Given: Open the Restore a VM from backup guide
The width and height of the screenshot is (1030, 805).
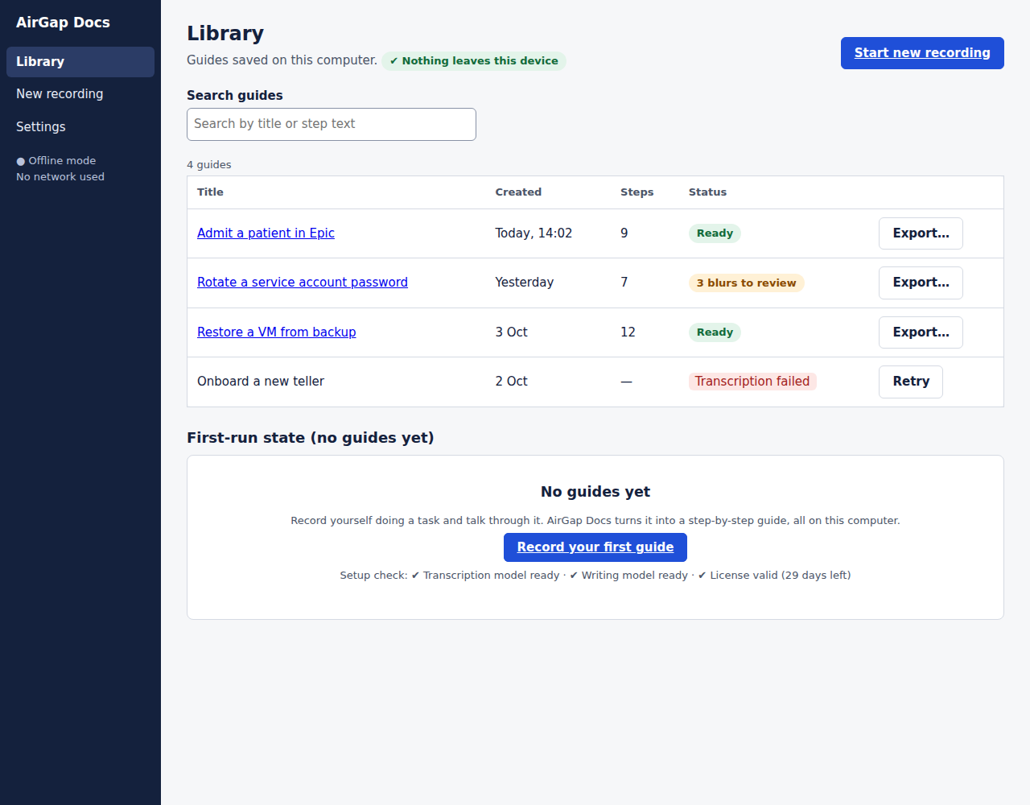Looking at the screenshot, I should 276,332.
